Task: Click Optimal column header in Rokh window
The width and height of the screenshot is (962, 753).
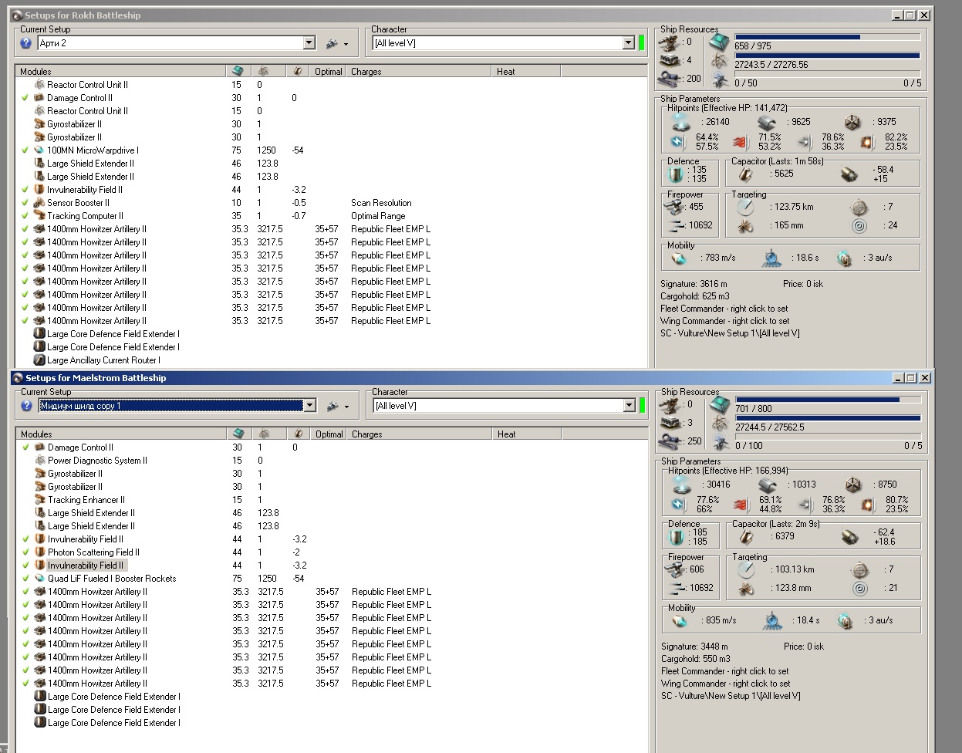Action: click(x=328, y=71)
